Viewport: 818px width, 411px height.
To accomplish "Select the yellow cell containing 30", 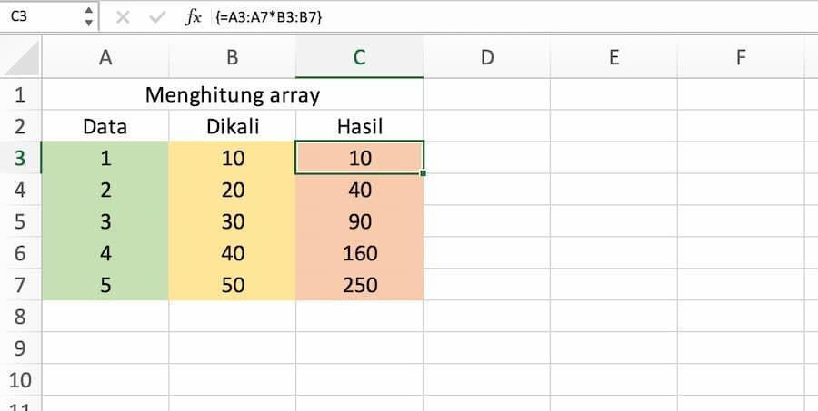I will [233, 220].
